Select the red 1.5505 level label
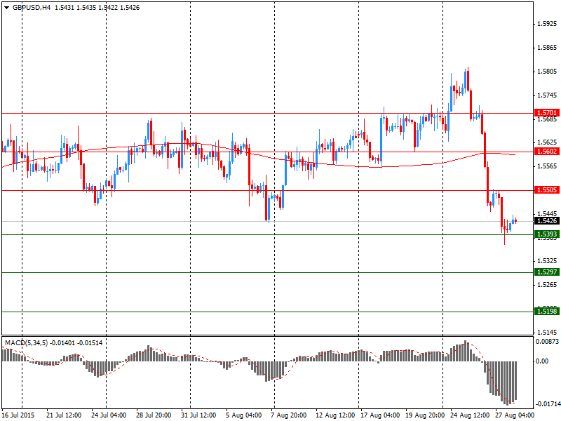Screen dimensions: 561x421 click(x=547, y=189)
